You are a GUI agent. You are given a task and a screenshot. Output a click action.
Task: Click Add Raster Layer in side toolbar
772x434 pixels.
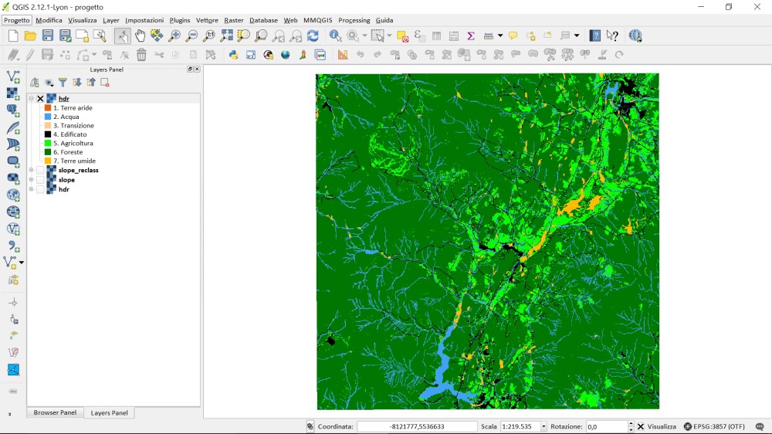pyautogui.click(x=13, y=93)
